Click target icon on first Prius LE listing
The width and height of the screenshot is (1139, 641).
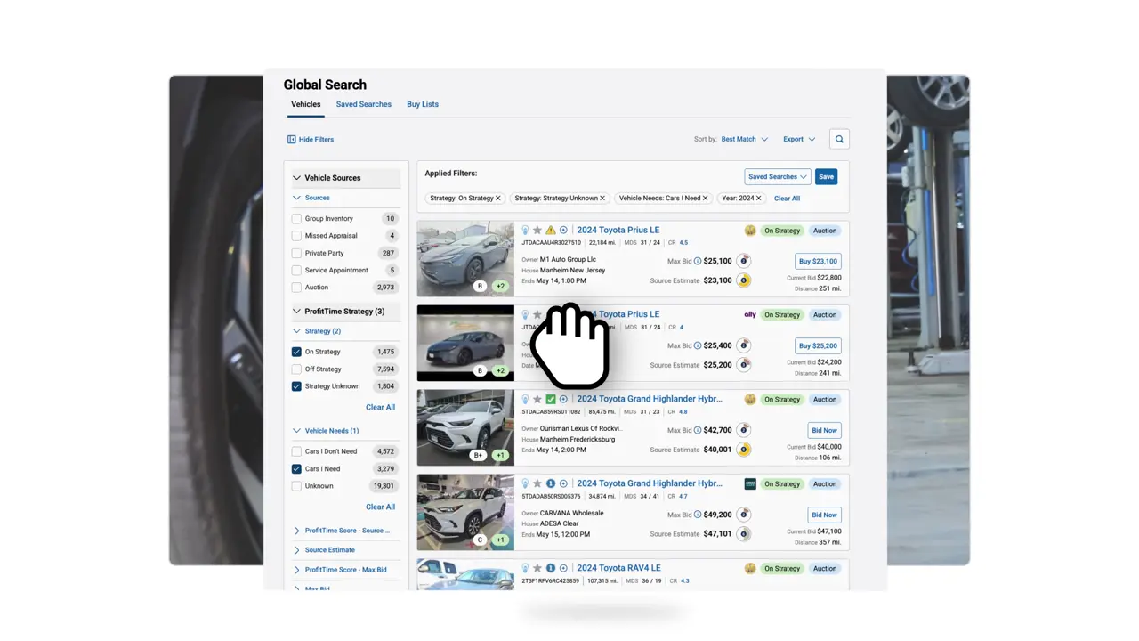pyautogui.click(x=563, y=231)
